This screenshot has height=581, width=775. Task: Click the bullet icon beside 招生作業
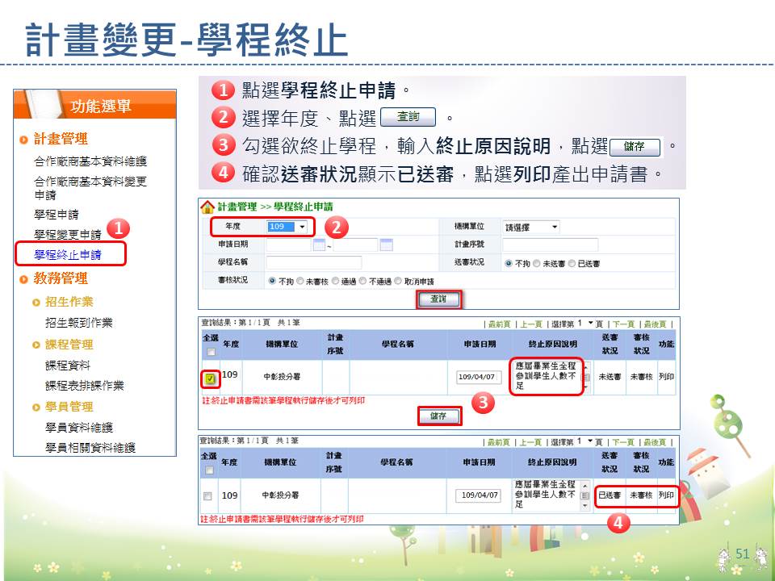[36, 302]
